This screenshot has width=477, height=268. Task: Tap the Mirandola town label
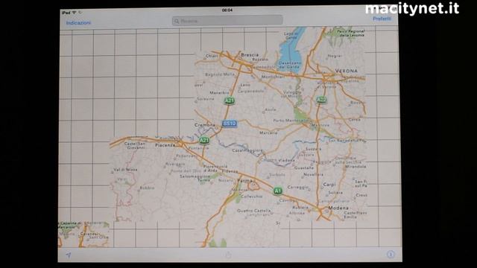(x=356, y=167)
